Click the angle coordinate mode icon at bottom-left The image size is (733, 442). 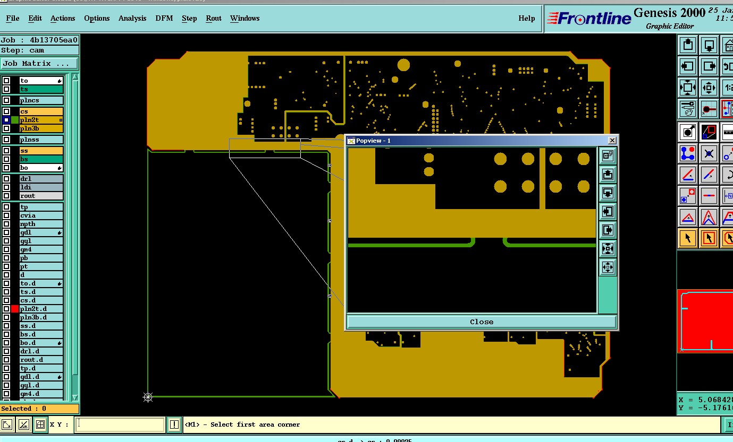23,424
